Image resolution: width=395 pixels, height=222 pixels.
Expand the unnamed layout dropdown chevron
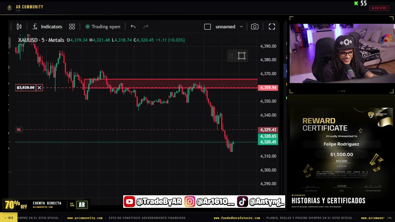pos(241,27)
